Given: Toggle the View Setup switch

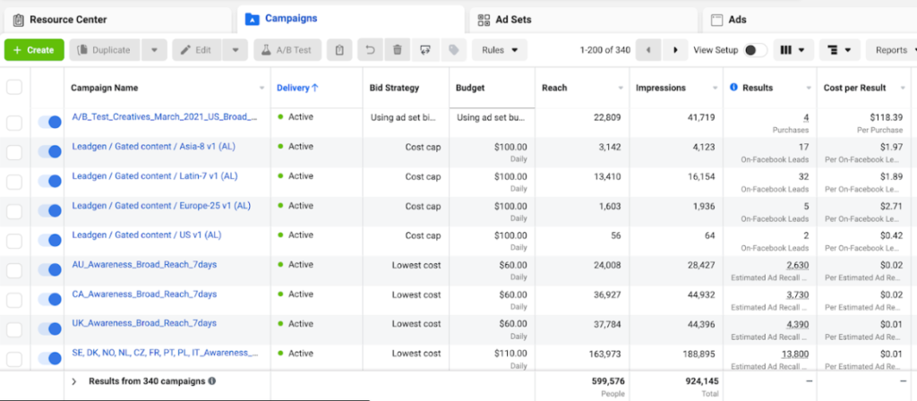Looking at the screenshot, I should tap(755, 50).
